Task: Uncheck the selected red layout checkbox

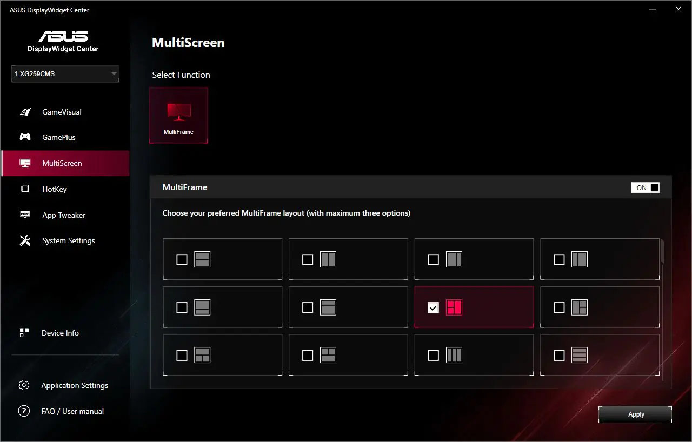Action: click(433, 307)
